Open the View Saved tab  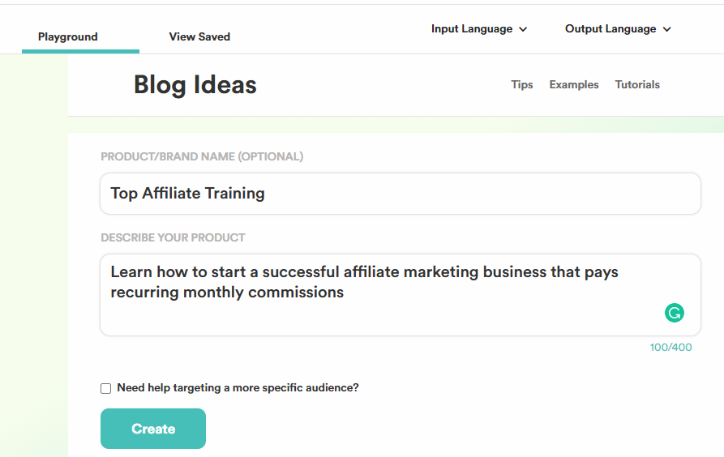tap(199, 36)
